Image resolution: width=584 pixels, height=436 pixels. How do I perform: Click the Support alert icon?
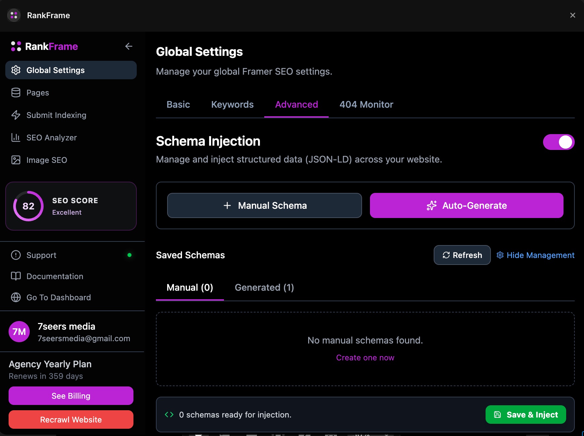tap(15, 255)
